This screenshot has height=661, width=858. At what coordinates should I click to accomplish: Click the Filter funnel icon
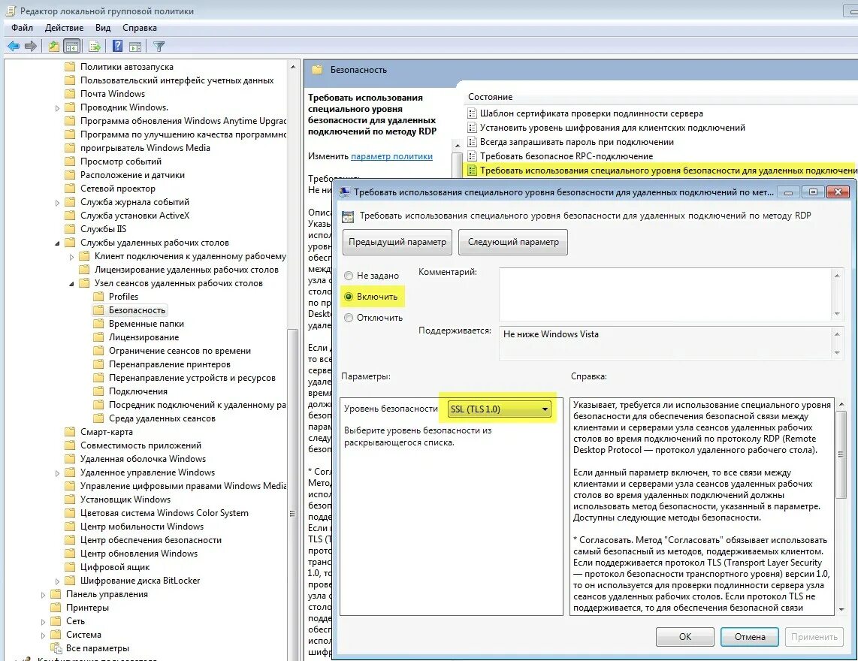(159, 47)
